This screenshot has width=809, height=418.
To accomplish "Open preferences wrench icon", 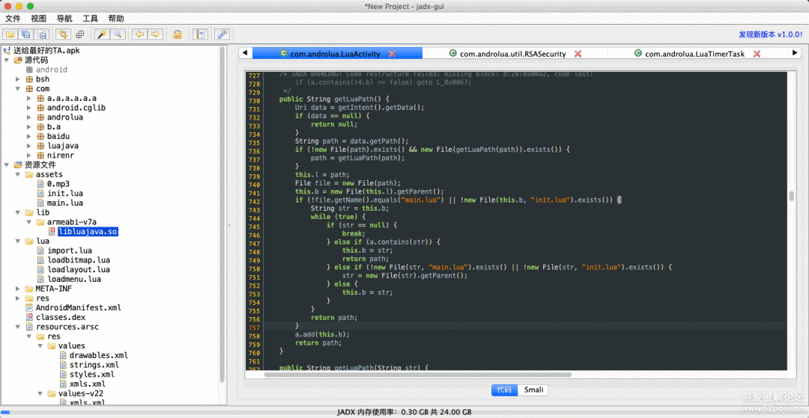I will click(x=222, y=34).
